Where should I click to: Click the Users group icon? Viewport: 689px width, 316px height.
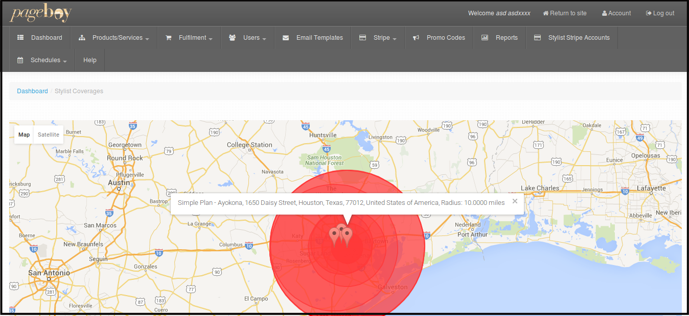[x=233, y=38]
